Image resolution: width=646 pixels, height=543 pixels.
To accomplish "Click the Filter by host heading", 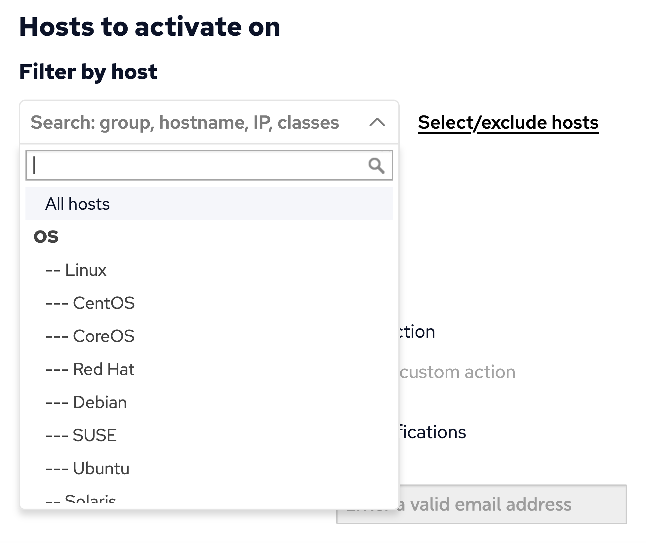I will click(x=89, y=70).
